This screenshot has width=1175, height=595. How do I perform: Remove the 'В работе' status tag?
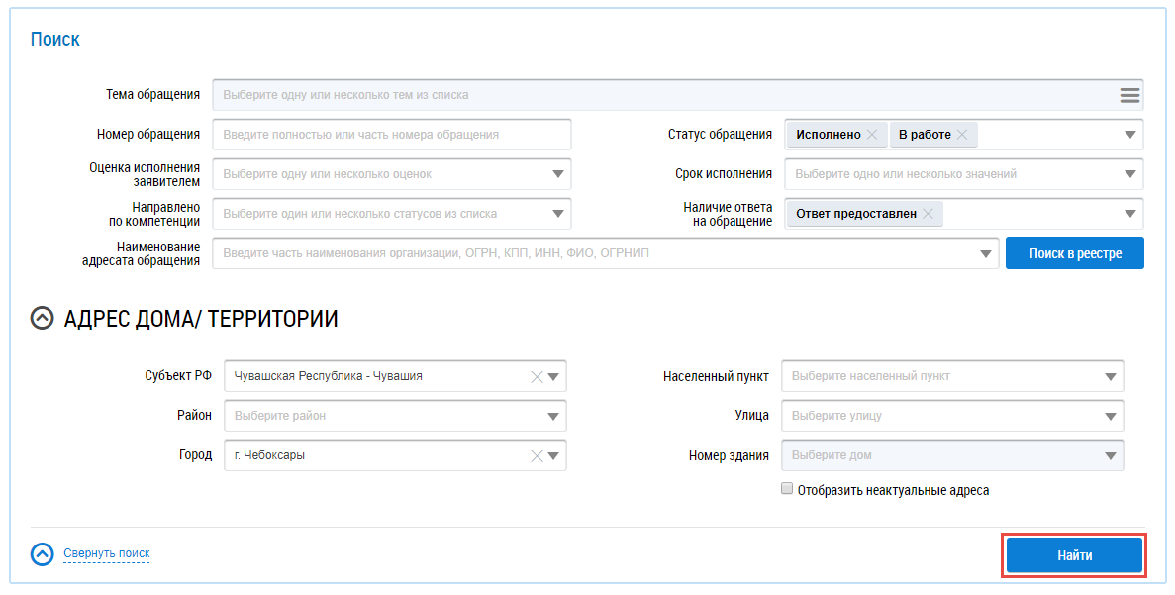(x=961, y=135)
